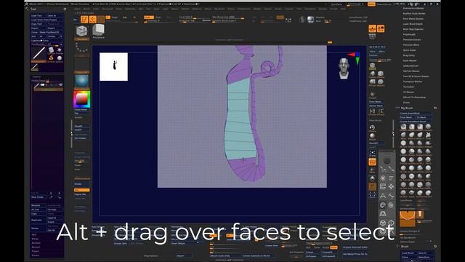Click the starburst icon on floating panel
The height and width of the screenshot is (262, 465).
point(383,178)
